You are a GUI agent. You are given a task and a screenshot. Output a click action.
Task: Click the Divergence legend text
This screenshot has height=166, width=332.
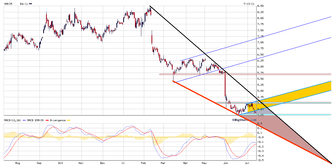tap(58, 120)
